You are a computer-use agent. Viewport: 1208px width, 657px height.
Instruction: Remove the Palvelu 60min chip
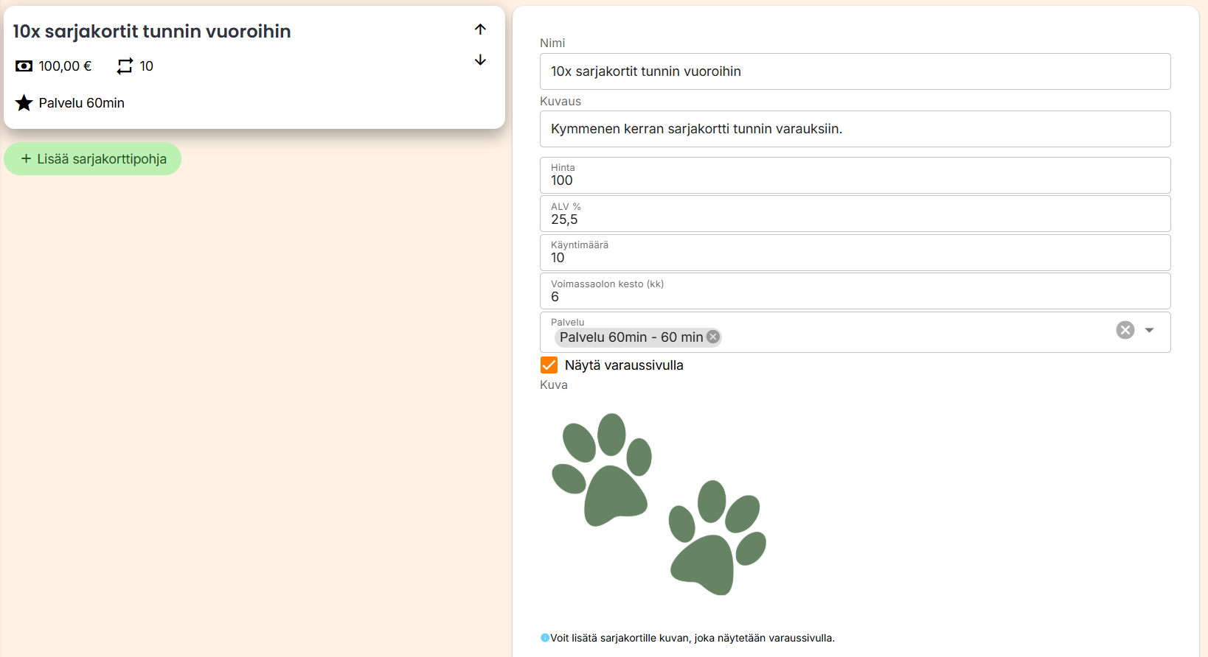[712, 337]
